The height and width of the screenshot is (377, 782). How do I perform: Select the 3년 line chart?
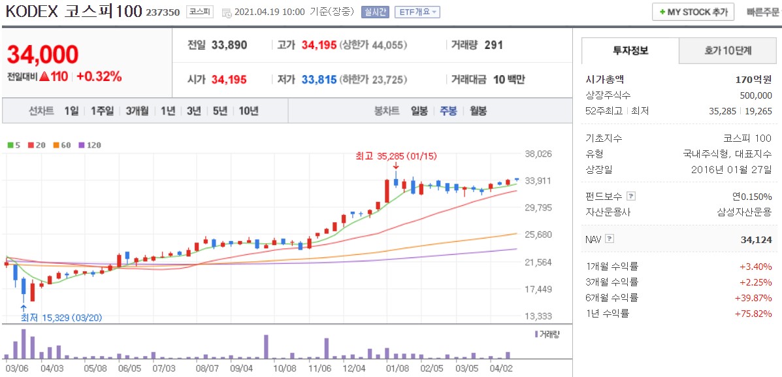pyautogui.click(x=194, y=110)
